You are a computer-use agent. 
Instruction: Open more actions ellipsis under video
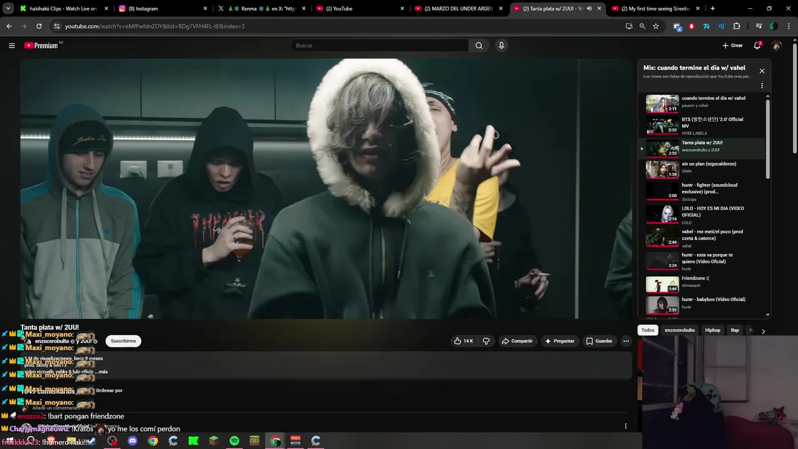point(626,341)
